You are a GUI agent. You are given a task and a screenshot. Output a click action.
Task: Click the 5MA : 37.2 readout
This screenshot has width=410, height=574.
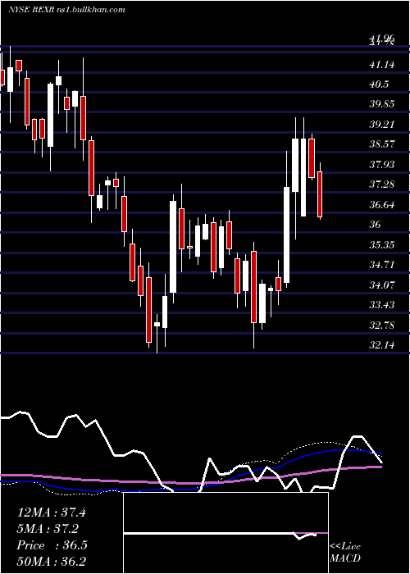48,529
